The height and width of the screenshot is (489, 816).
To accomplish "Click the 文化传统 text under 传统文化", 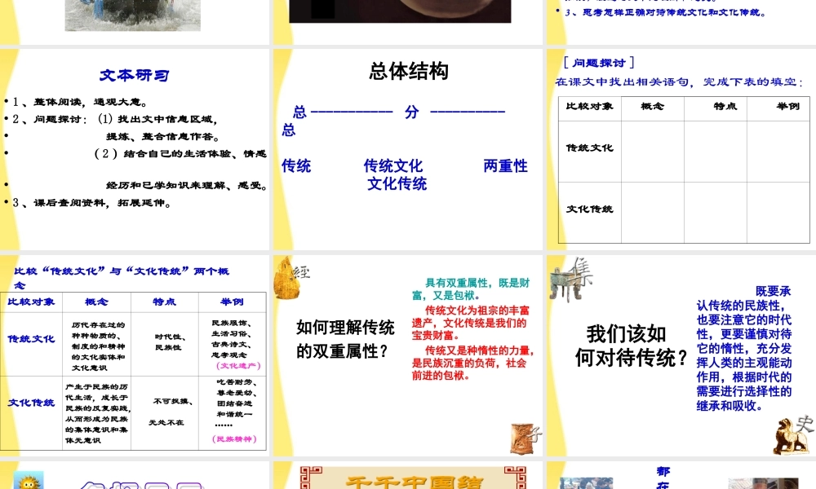I will (397, 183).
